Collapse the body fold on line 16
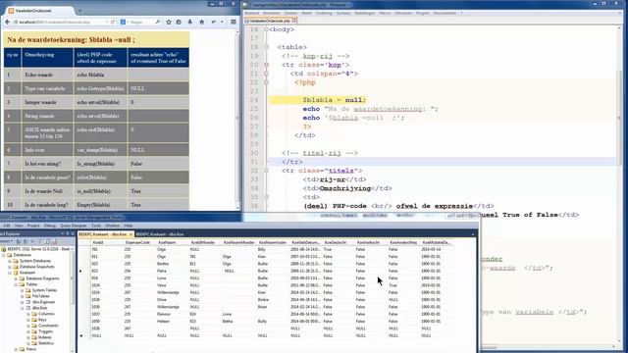Image resolution: width=628 pixels, height=353 pixels. [x=266, y=29]
